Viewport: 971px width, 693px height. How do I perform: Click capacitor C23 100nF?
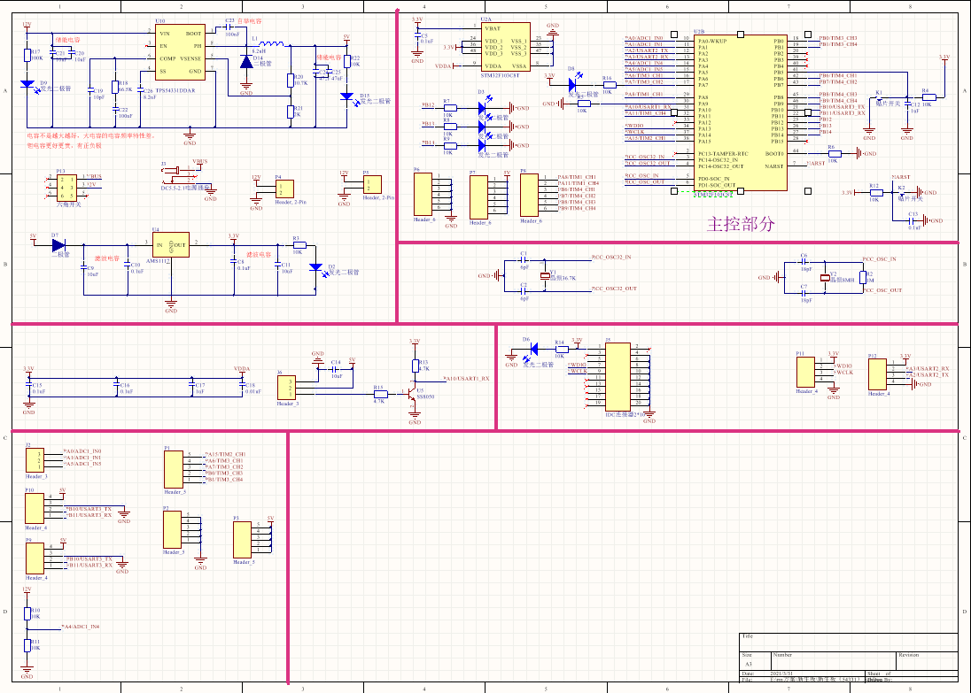coord(229,27)
